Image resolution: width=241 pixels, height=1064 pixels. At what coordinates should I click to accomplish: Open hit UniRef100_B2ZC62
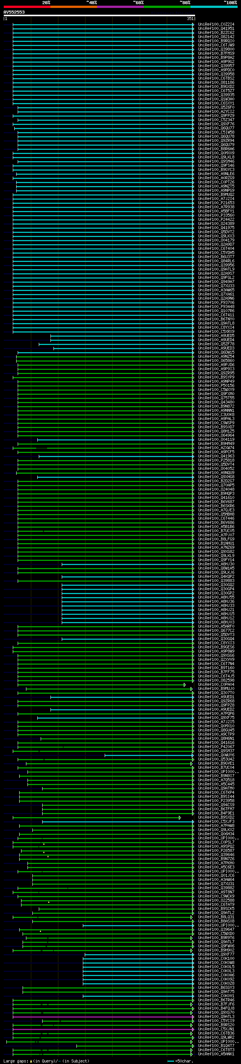[216, 32]
